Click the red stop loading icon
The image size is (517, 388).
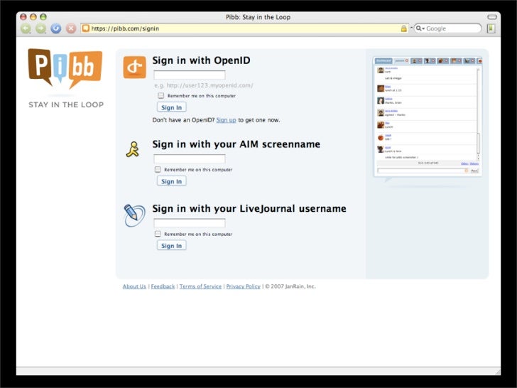tap(71, 28)
